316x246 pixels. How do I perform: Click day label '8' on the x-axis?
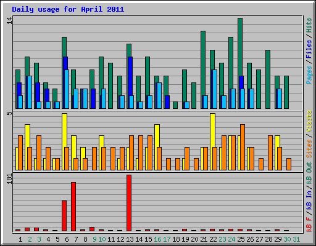point(85,239)
